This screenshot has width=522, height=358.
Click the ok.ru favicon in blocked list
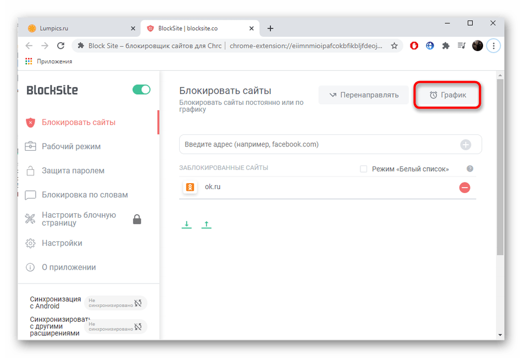pyautogui.click(x=190, y=187)
